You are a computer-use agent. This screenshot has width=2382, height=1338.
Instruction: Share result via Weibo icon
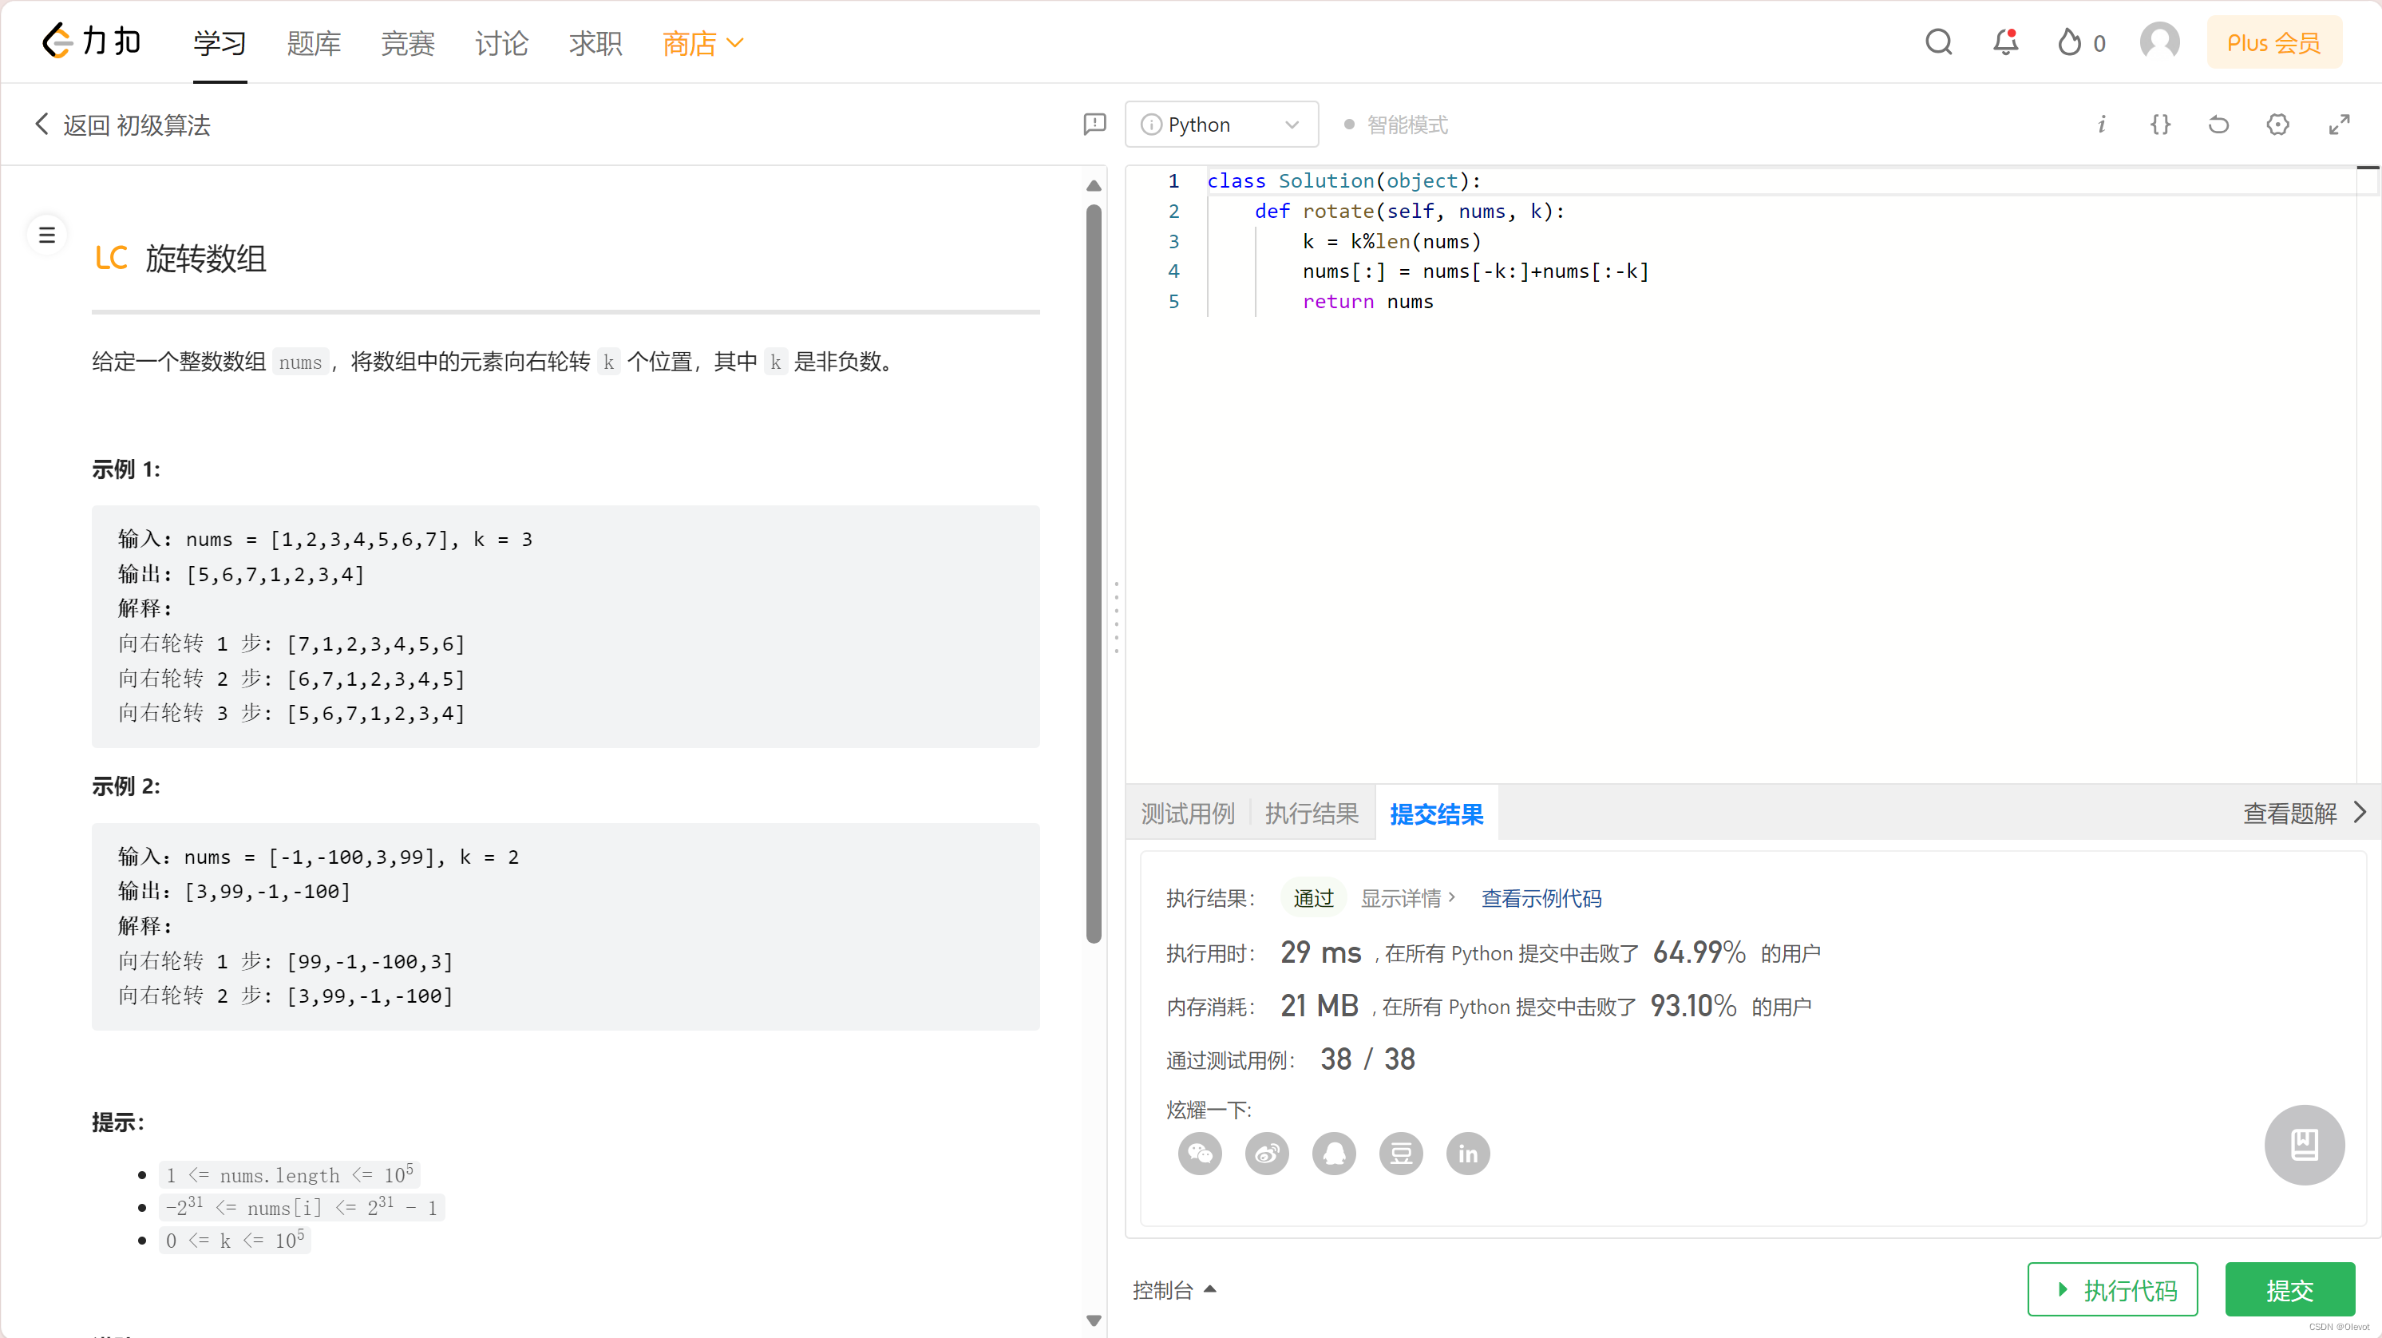pos(1267,1153)
